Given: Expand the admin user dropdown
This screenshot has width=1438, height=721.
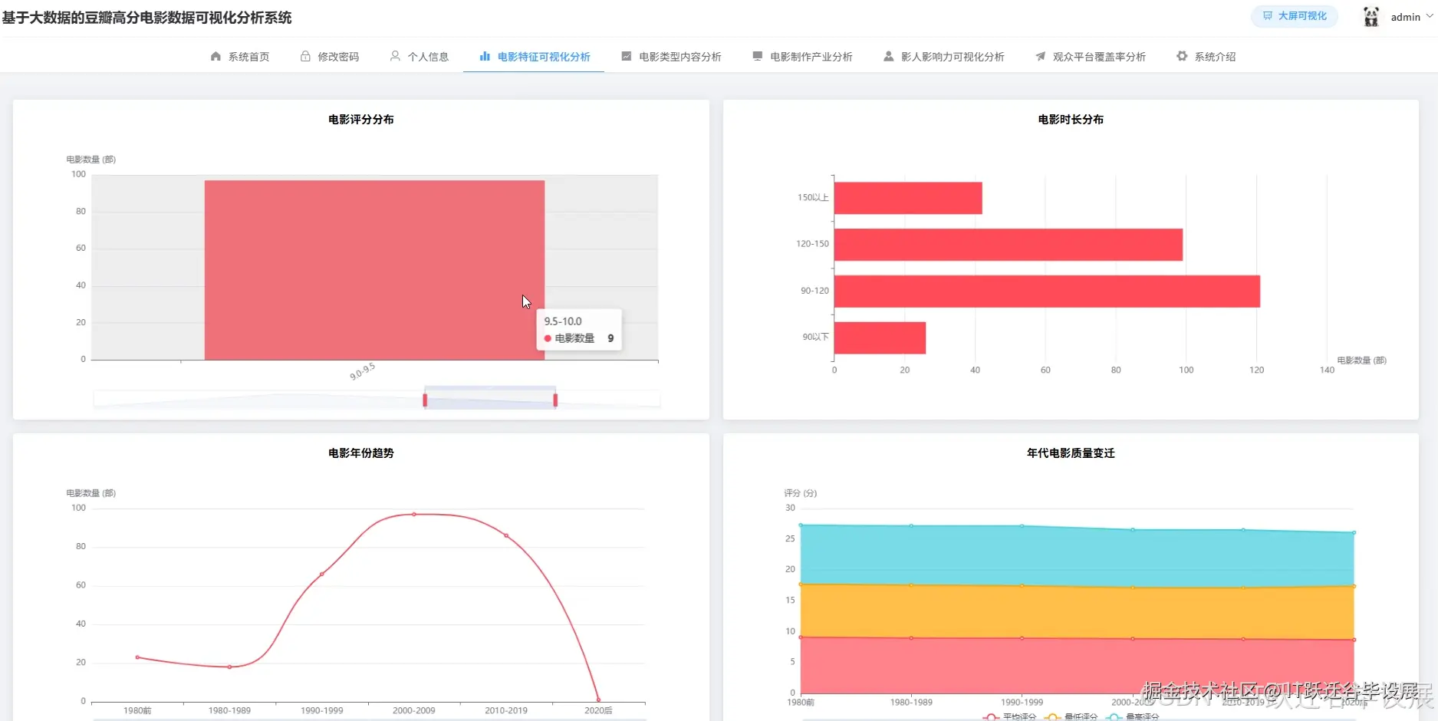Looking at the screenshot, I should (x=1412, y=17).
